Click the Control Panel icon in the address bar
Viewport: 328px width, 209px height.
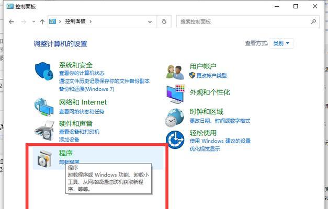coord(52,21)
